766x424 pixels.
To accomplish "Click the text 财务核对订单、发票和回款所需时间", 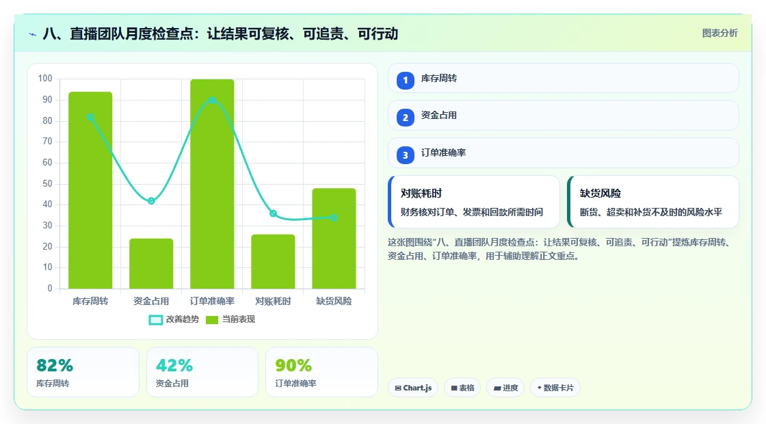I will pos(472,212).
